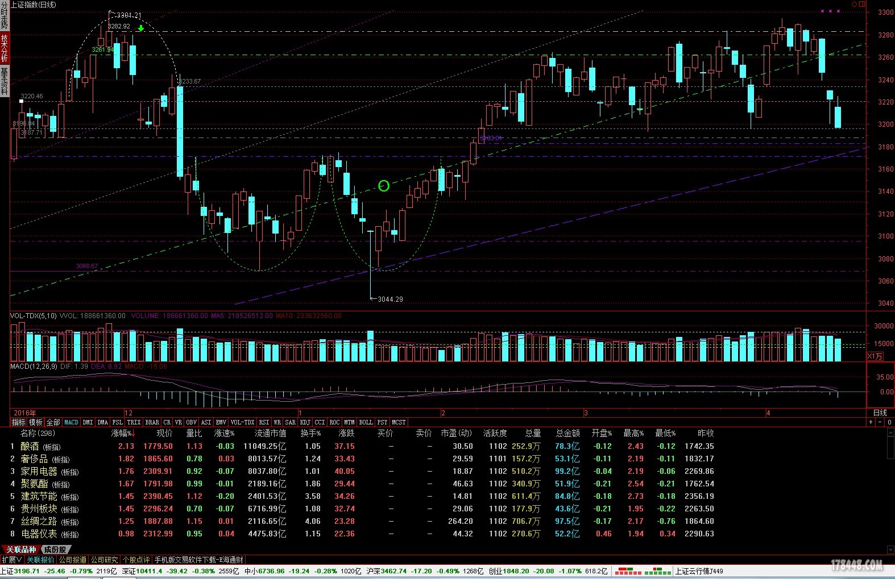Click the scroll-down arrow of the list scrollbar
The image size is (895, 579).
tap(890, 549)
